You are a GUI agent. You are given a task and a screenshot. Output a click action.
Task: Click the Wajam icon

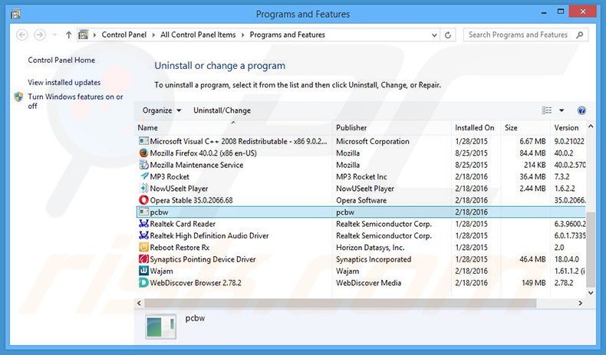pyautogui.click(x=143, y=271)
